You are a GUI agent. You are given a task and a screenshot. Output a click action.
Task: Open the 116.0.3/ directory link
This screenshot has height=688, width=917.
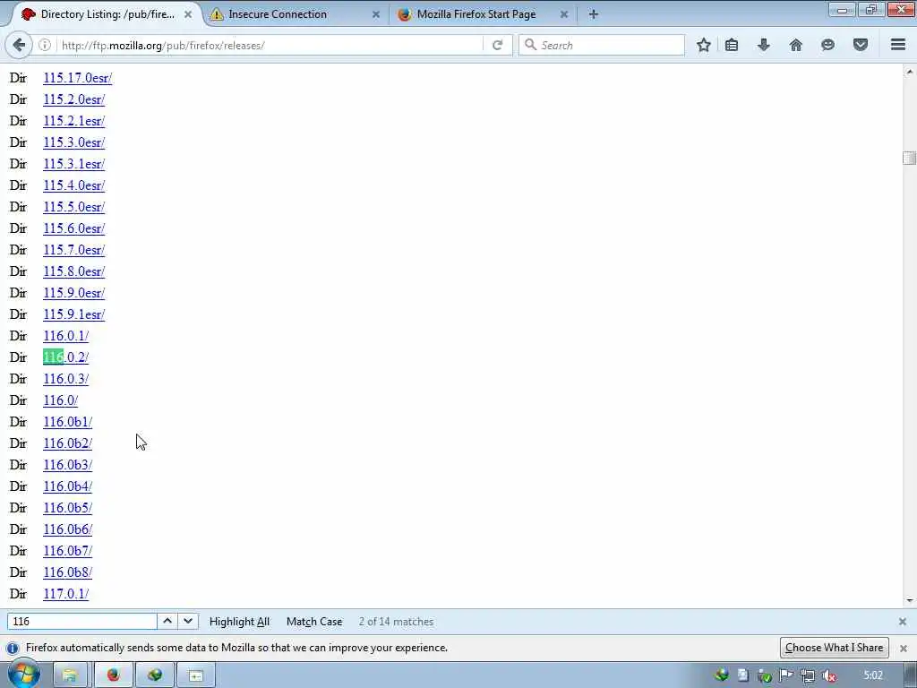tap(65, 379)
